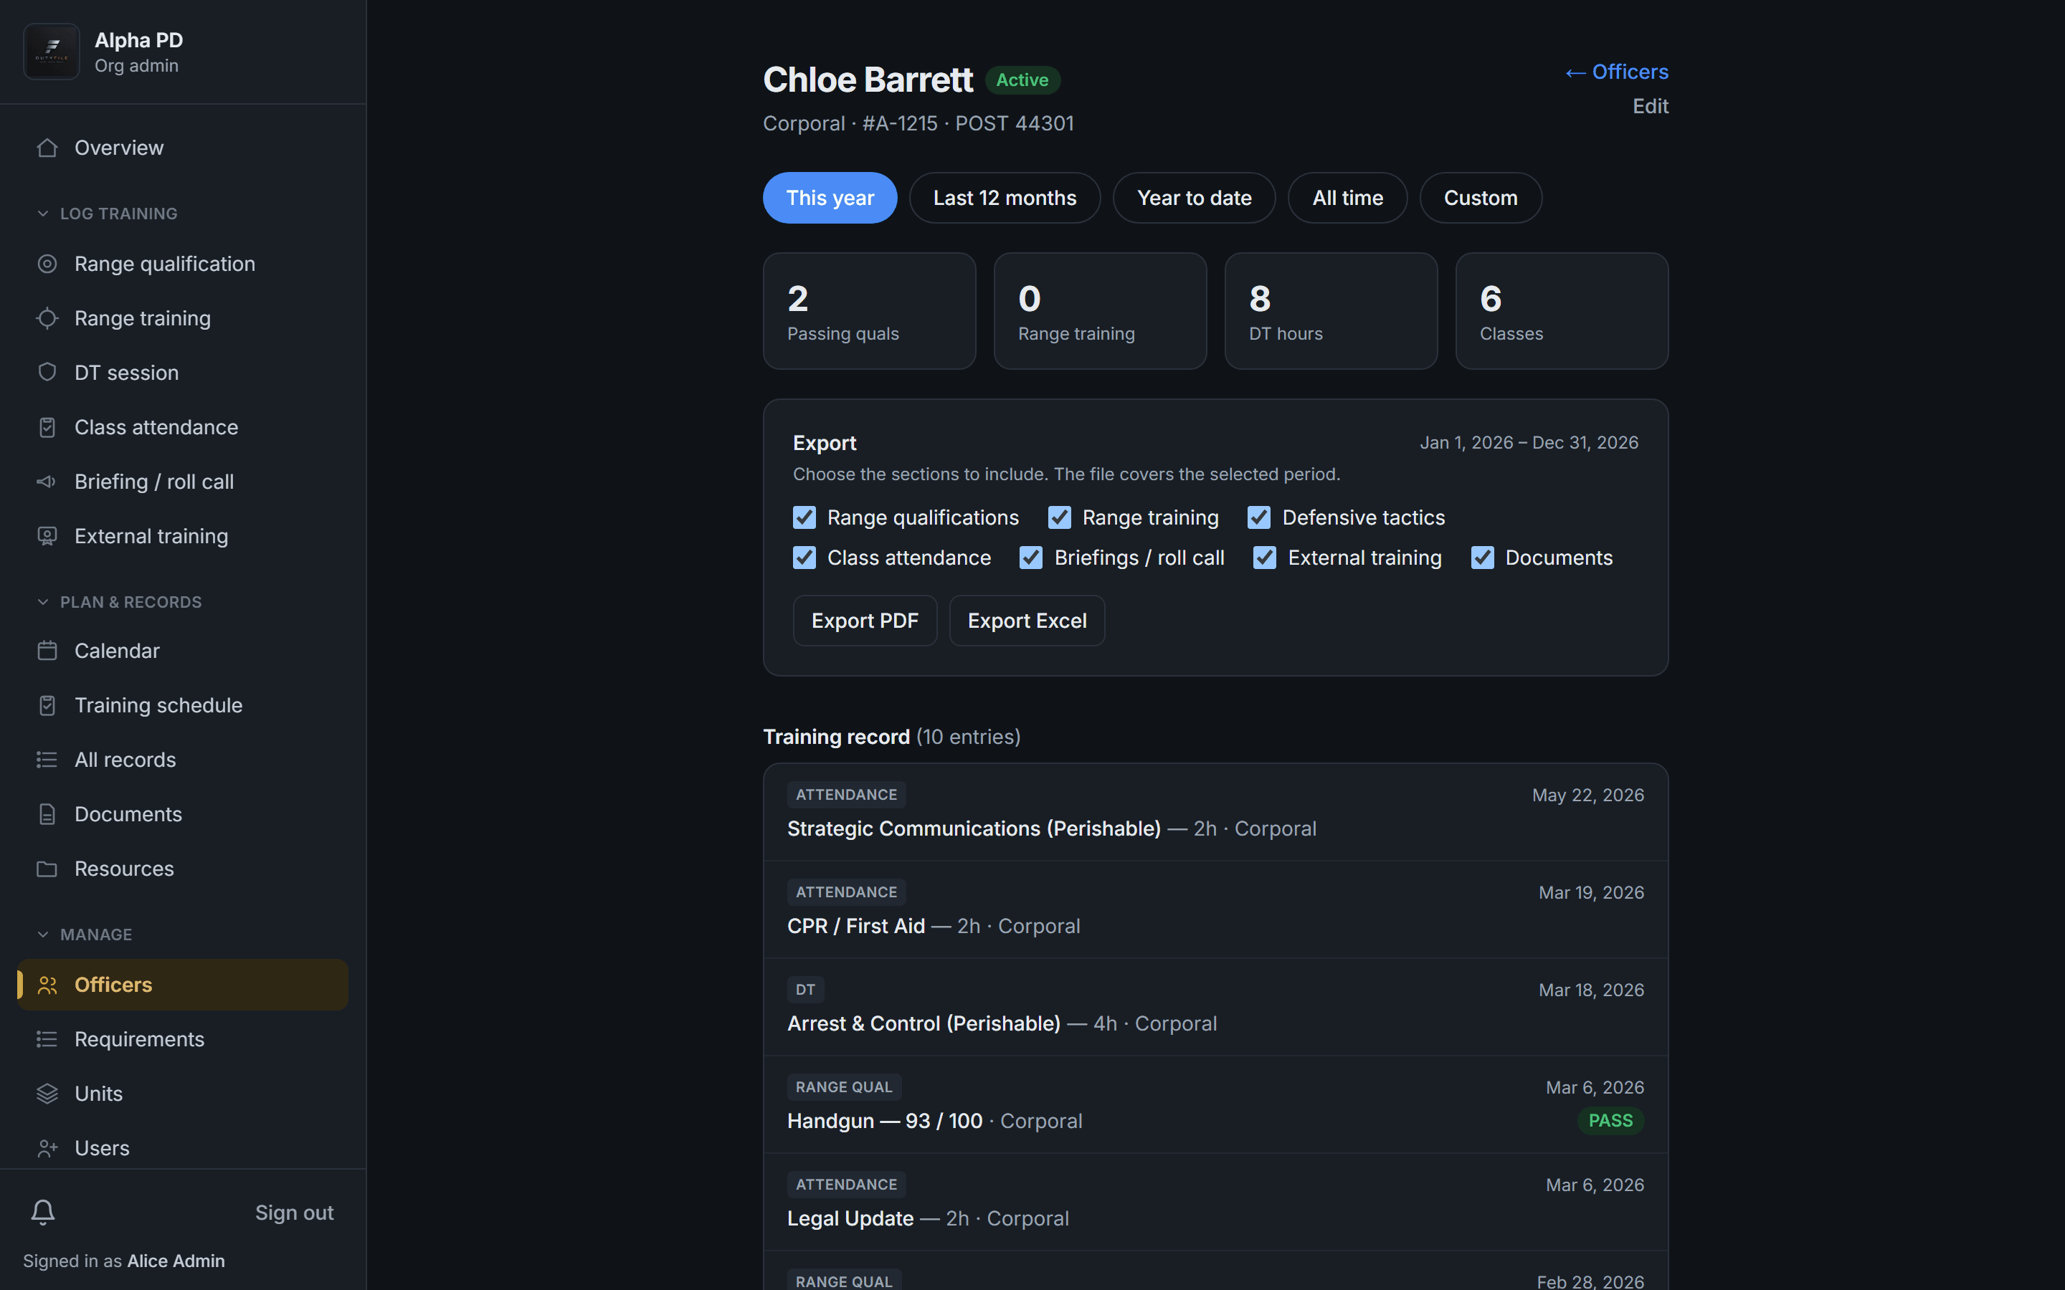
Task: Click the Alpha PD logo icon
Action: pyautogui.click(x=51, y=51)
